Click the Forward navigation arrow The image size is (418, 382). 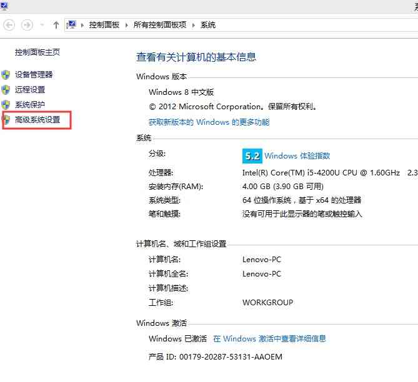pos(27,26)
